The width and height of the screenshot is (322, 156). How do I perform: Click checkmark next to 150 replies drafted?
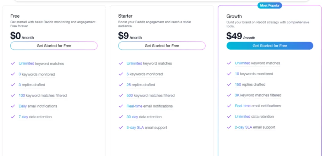coord(229,84)
